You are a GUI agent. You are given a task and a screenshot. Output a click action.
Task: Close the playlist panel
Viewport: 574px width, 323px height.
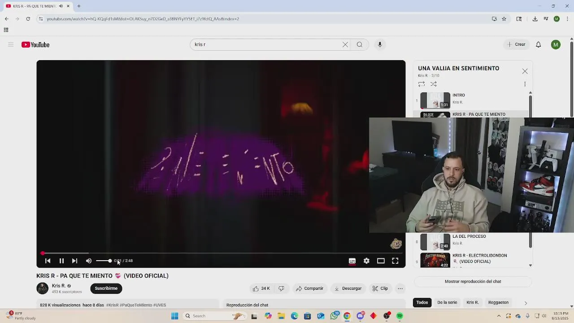pos(525,71)
